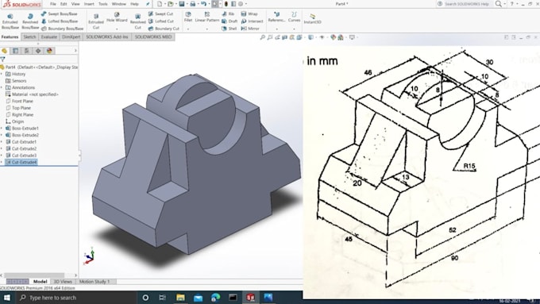Image resolution: width=540 pixels, height=304 pixels.
Task: Click the filter icon above the tree
Action: [x=2, y=60]
